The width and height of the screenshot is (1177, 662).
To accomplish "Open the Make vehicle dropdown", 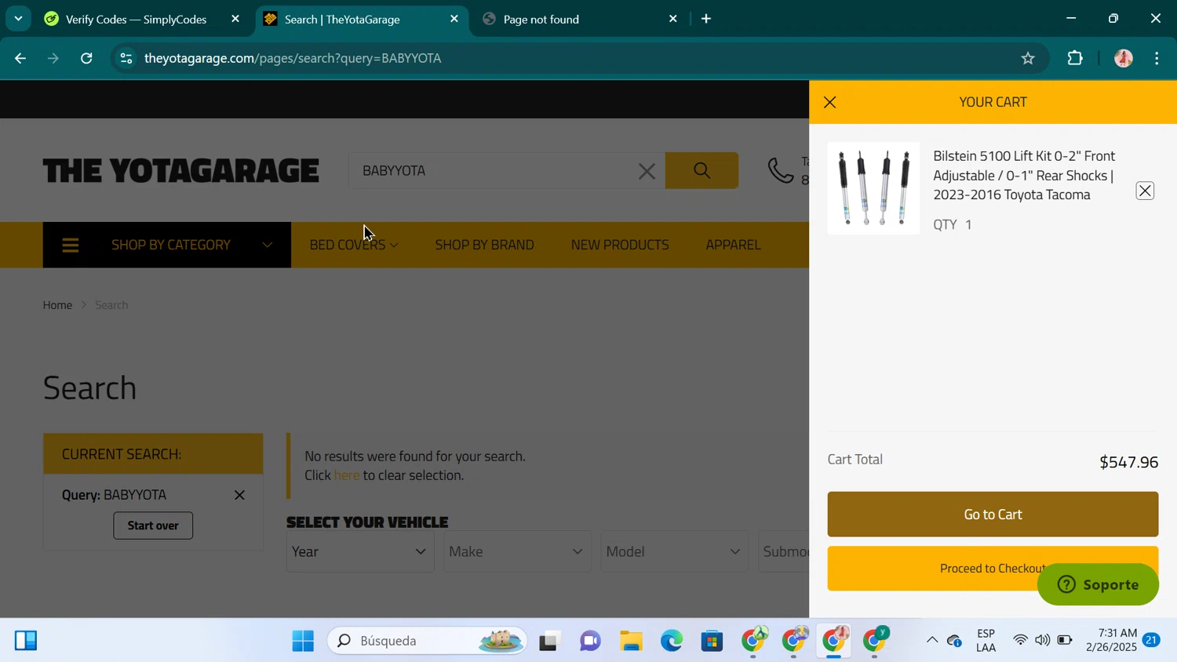I will pyautogui.click(x=517, y=551).
